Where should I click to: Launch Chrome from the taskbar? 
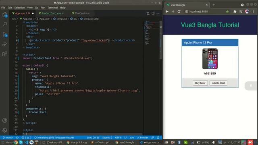16,142
